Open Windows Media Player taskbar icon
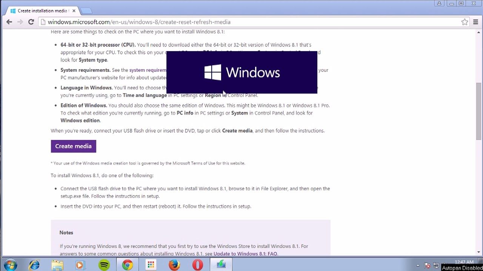The height and width of the screenshot is (271, 483). tap(80, 265)
